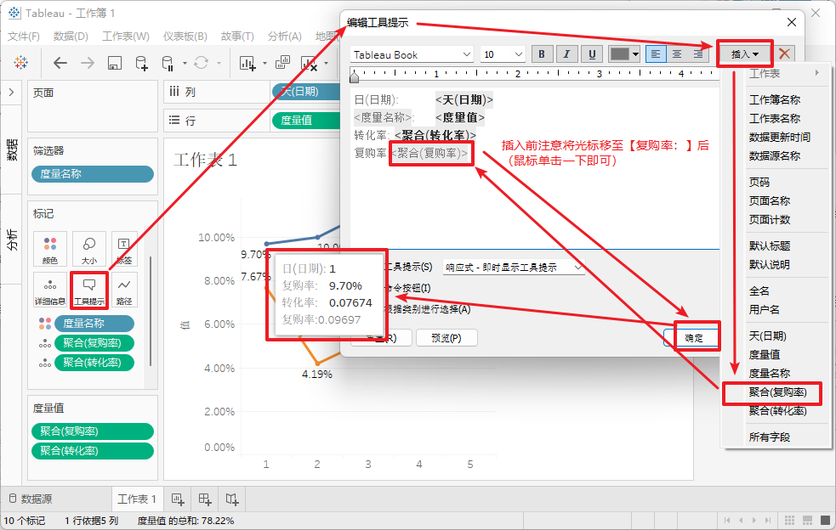The height and width of the screenshot is (530, 836).
Task: Align text left in tooltip editor
Action: [x=655, y=54]
